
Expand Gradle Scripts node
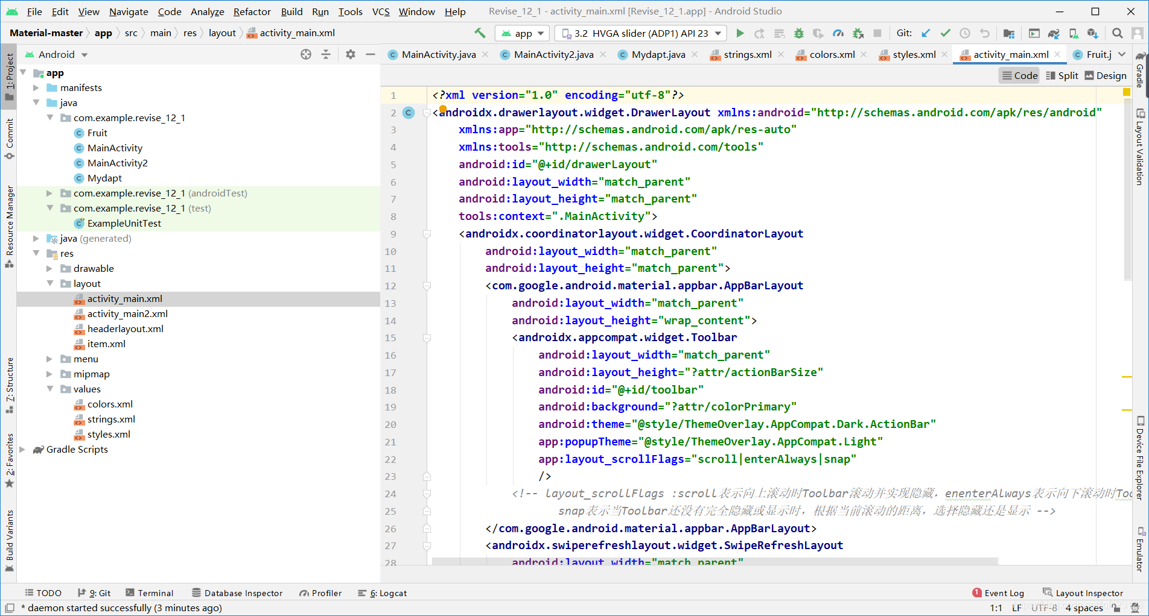(23, 450)
